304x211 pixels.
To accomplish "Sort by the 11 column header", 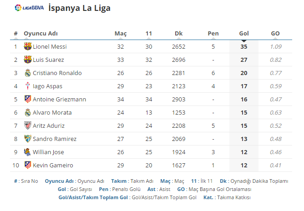I will tap(149, 34).
